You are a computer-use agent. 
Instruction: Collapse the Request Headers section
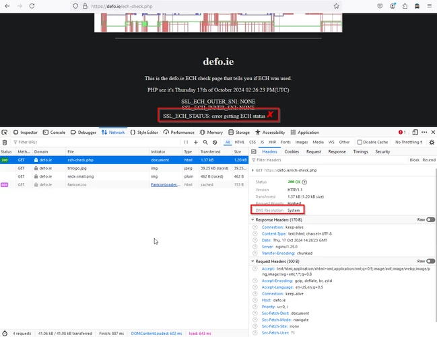[x=253, y=261]
